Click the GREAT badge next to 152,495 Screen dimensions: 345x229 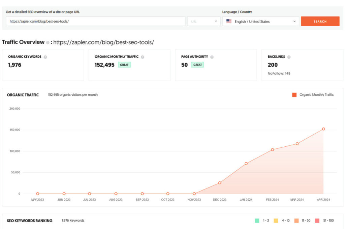click(x=124, y=65)
